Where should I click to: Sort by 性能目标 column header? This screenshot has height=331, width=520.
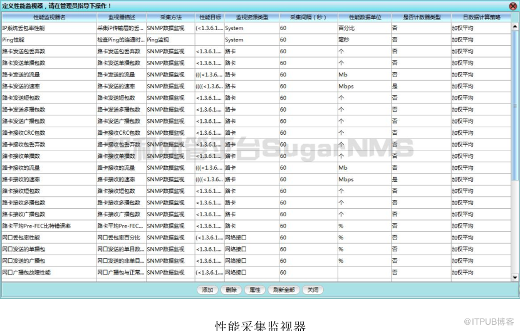tap(210, 18)
